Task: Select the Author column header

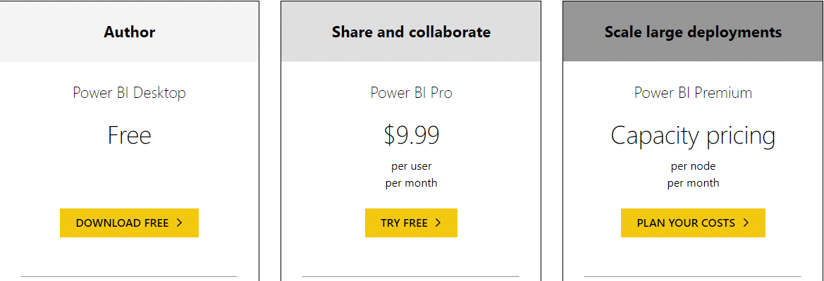Action: 129,32
